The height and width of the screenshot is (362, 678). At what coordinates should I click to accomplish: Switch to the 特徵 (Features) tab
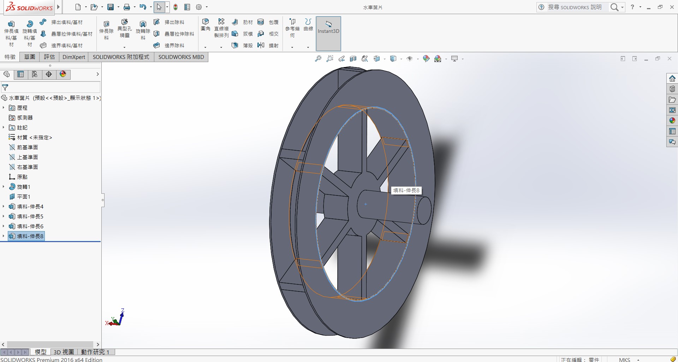click(10, 57)
